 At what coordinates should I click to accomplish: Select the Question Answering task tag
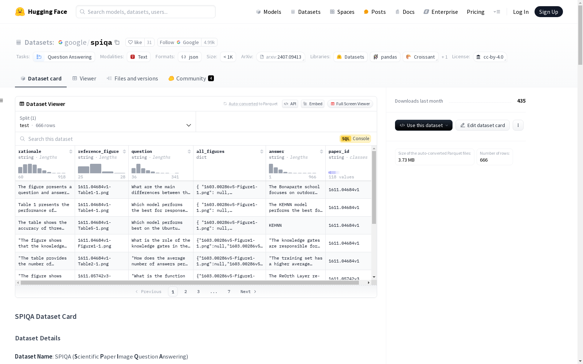64,57
